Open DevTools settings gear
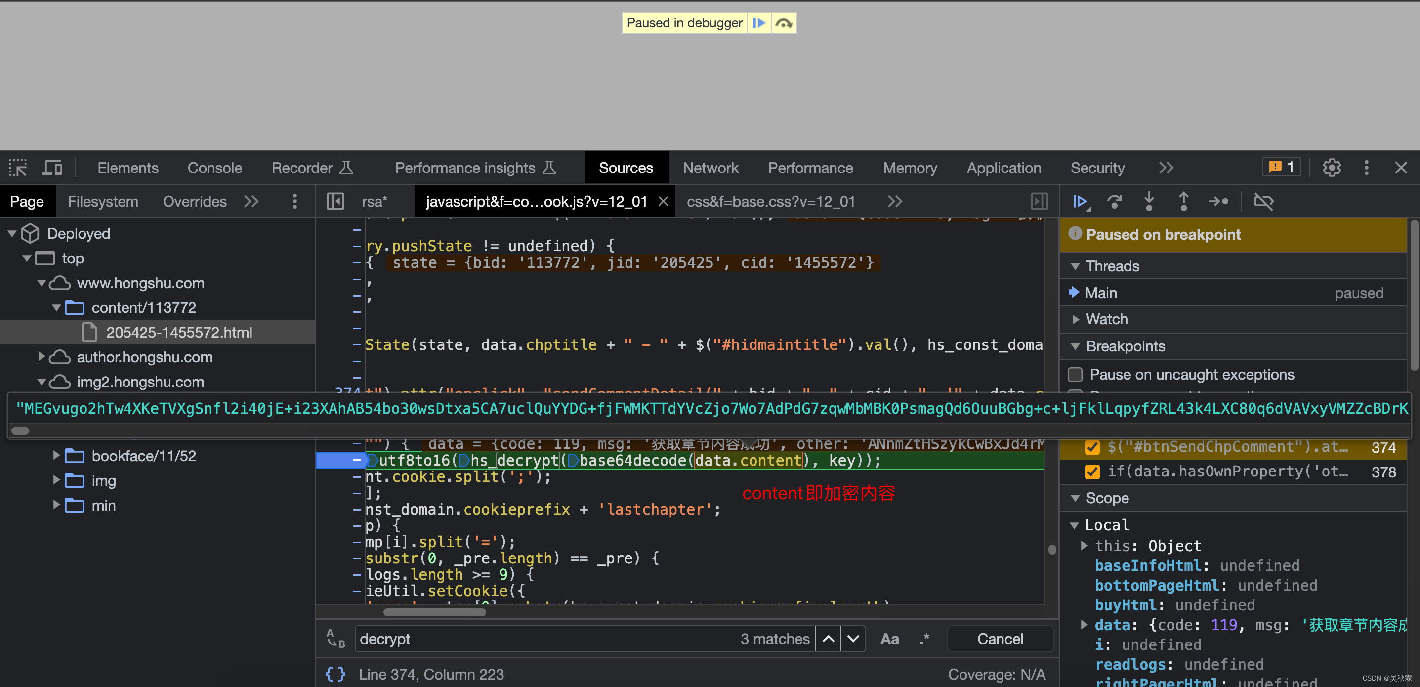This screenshot has width=1420, height=687. click(1331, 168)
